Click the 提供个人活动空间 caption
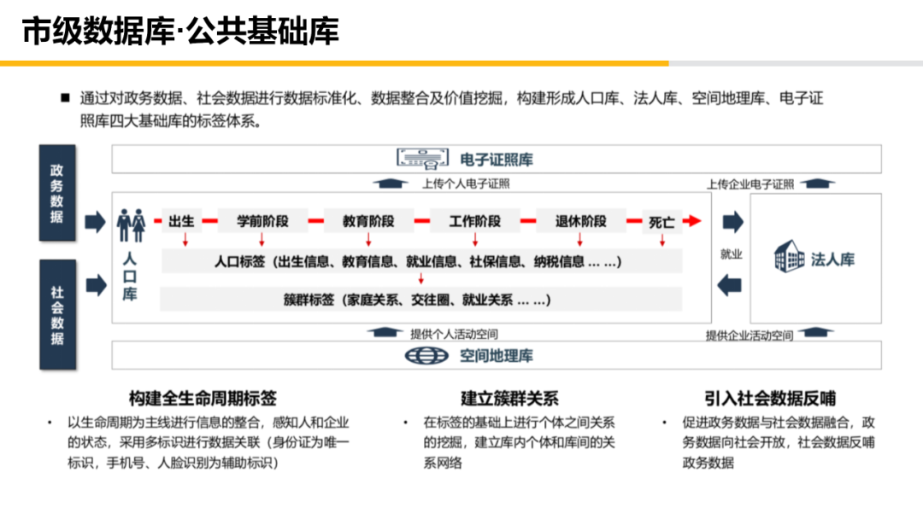 point(454,334)
